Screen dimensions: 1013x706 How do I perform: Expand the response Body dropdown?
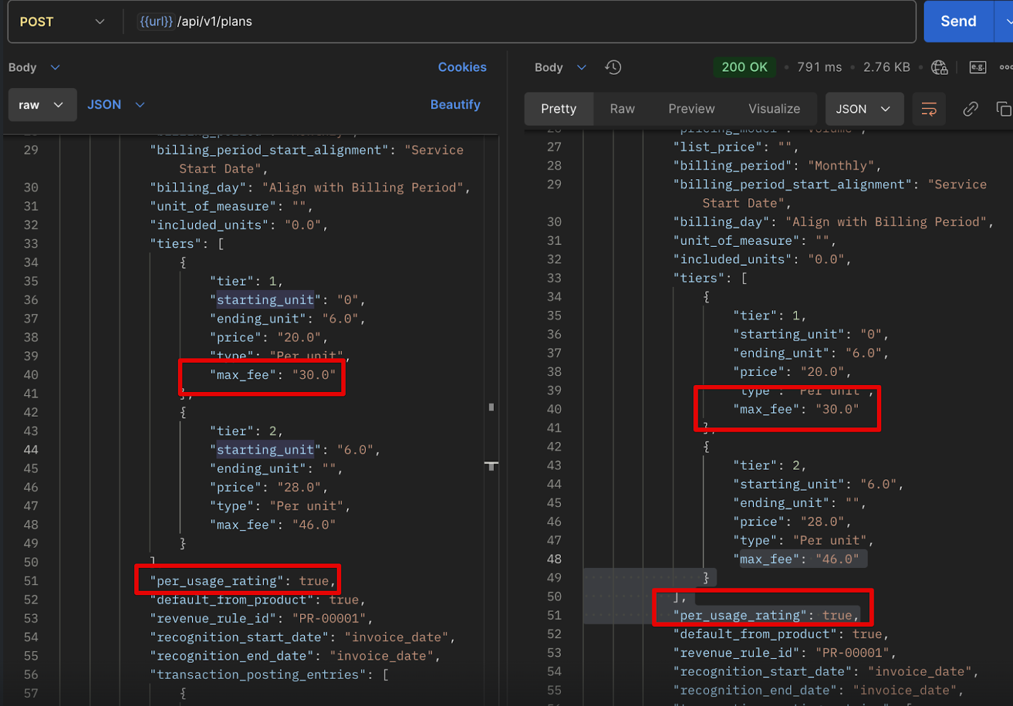[x=560, y=67]
